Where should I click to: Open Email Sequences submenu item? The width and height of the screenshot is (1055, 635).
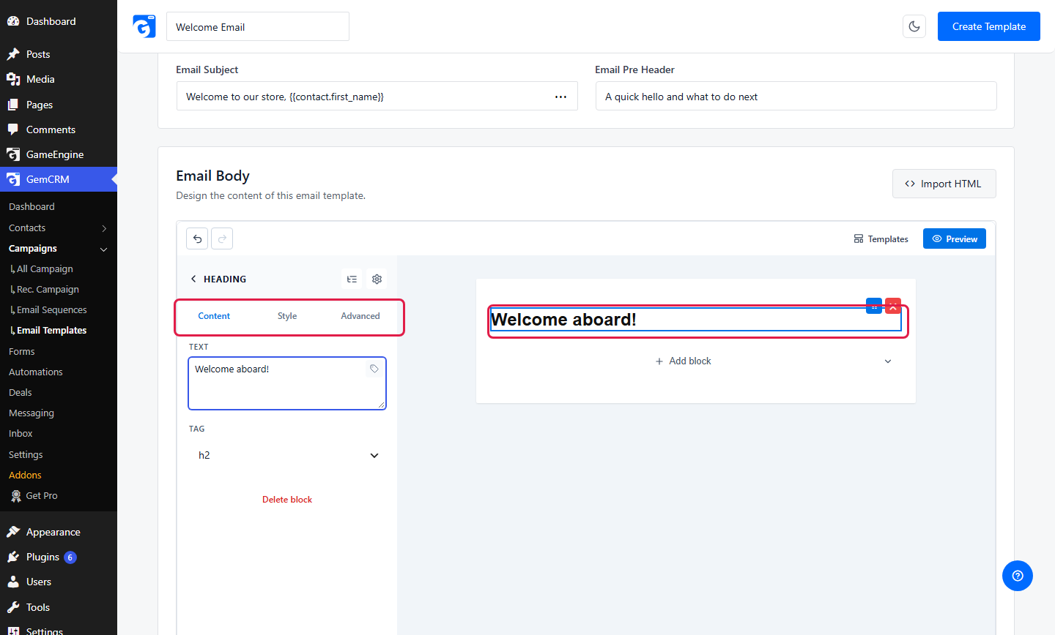51,310
